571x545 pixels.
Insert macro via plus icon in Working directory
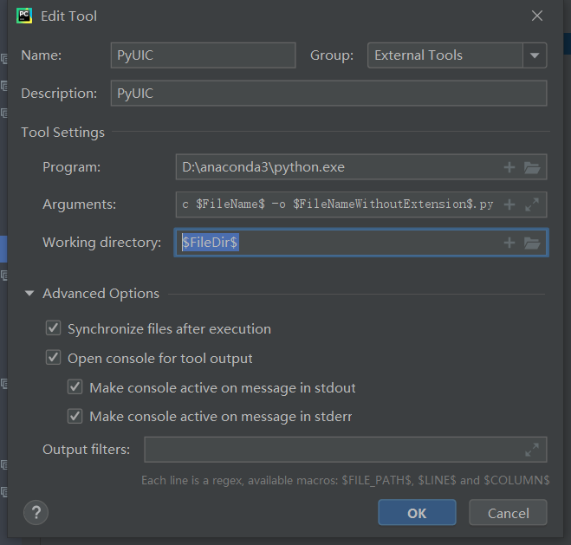point(509,243)
